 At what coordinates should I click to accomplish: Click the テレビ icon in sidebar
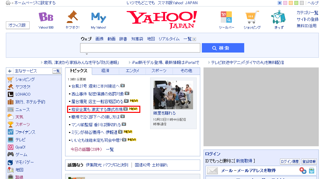coord(10,140)
